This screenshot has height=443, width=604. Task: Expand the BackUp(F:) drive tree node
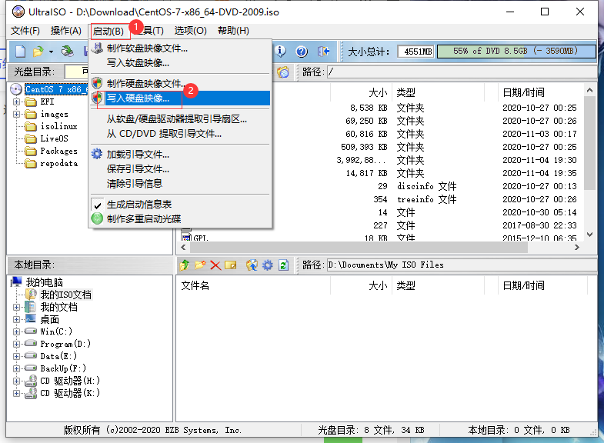(x=17, y=368)
